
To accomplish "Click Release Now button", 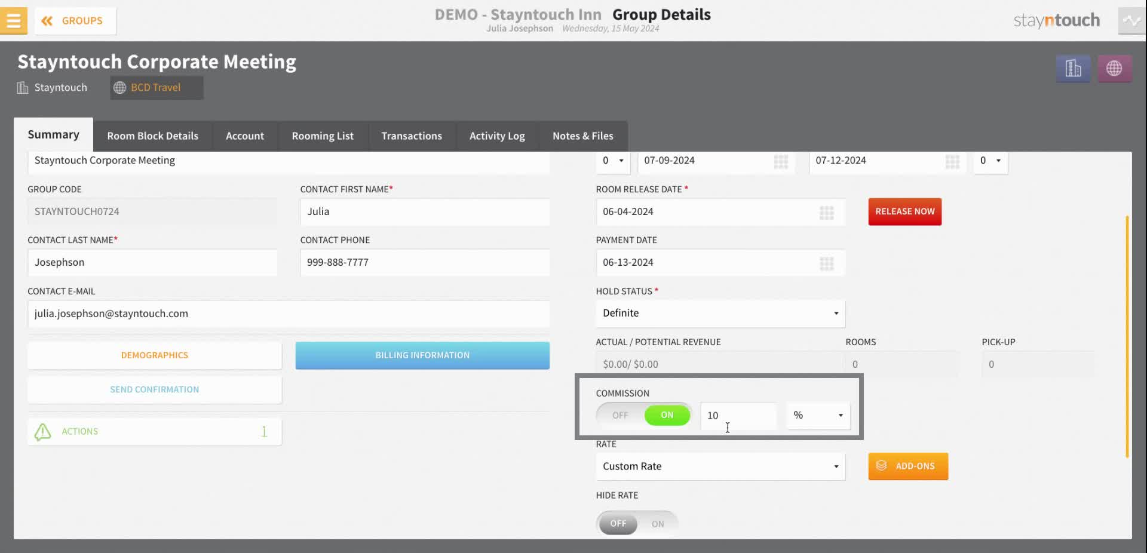I will click(905, 212).
